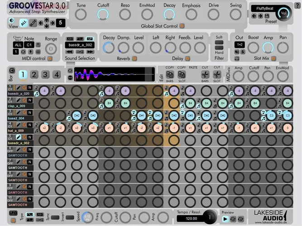
Task: Toggle headphones icon in Slot Mix
Action: point(237,58)
